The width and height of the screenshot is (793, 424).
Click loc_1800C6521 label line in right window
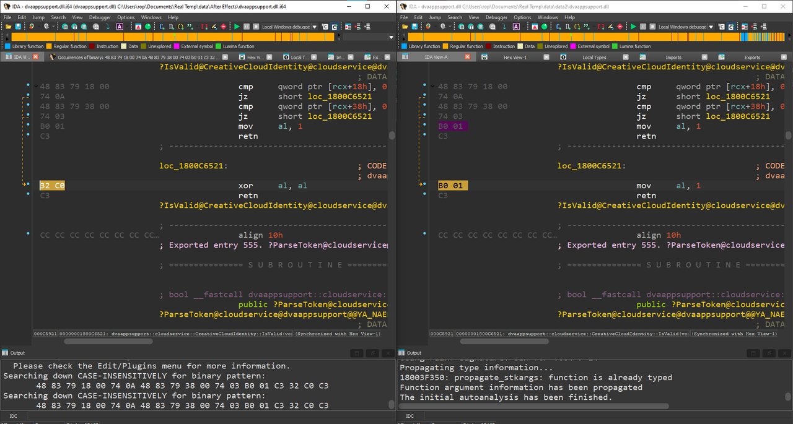point(591,166)
